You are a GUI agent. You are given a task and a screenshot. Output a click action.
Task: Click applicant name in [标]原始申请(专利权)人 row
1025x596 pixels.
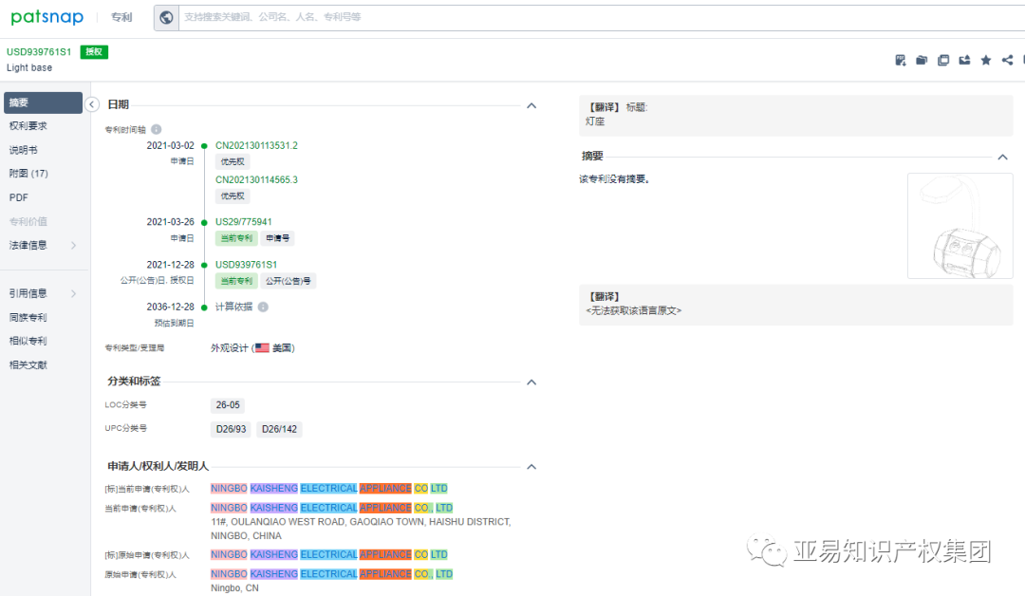pyautogui.click(x=328, y=555)
